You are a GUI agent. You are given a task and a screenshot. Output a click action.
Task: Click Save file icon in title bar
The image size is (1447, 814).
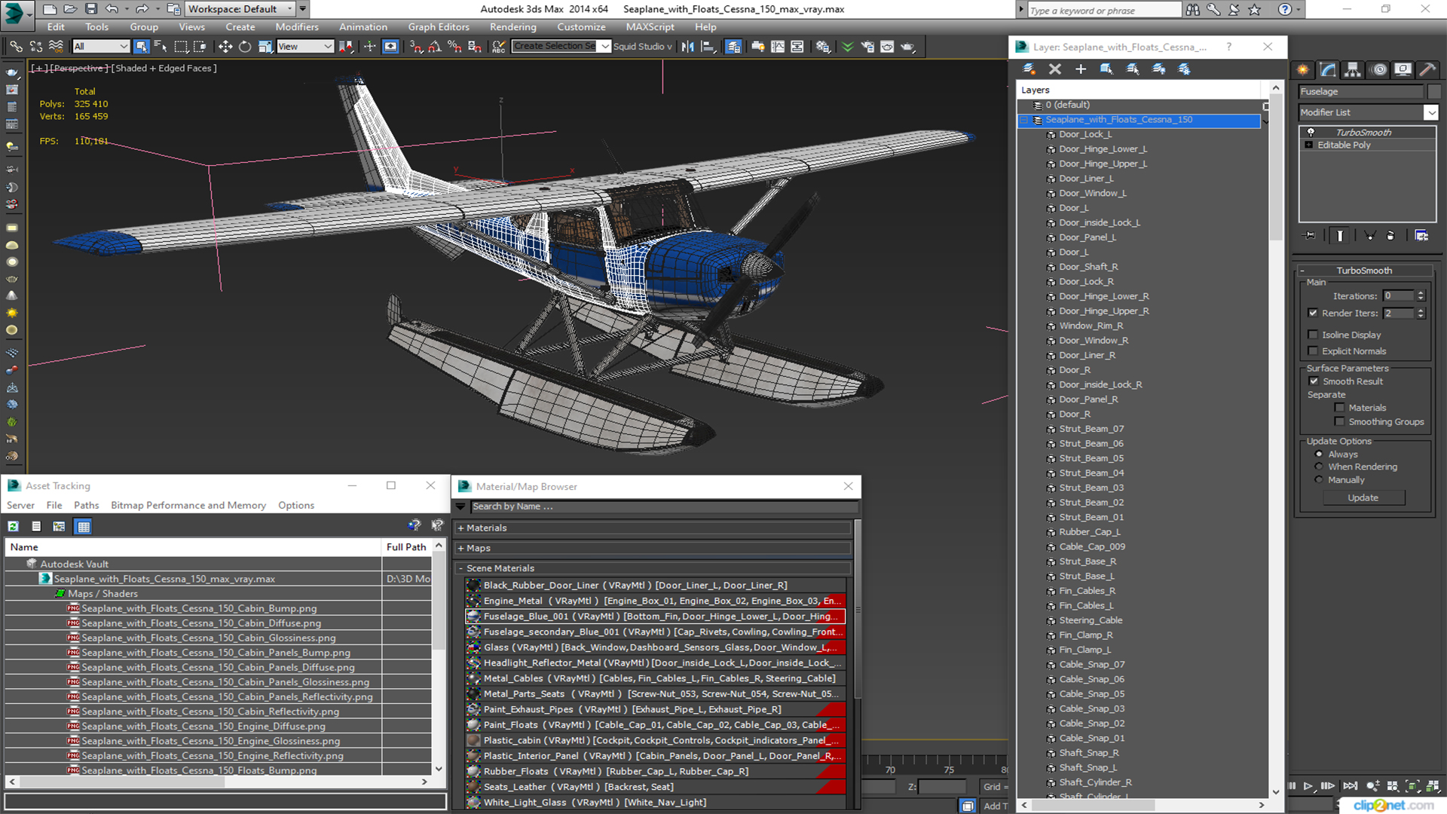pyautogui.click(x=90, y=9)
